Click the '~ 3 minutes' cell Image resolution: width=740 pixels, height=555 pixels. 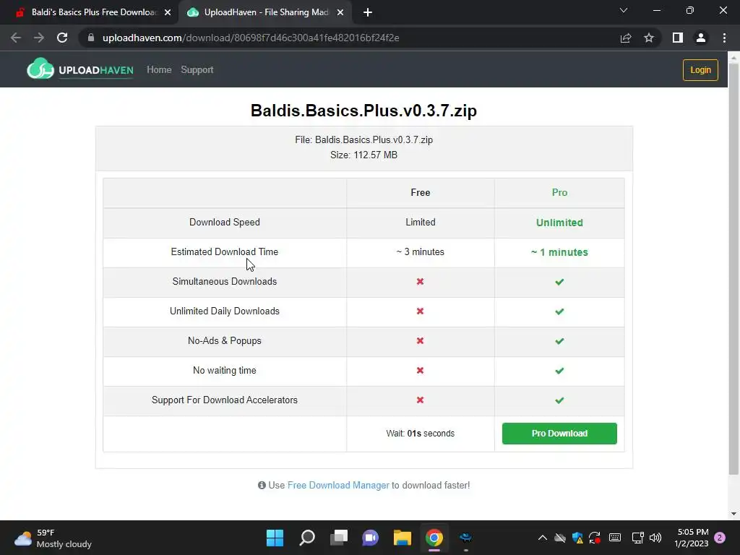pos(420,251)
